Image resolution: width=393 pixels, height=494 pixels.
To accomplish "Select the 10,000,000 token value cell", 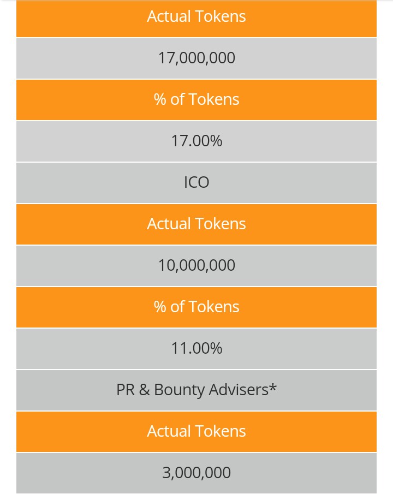I will click(196, 266).
